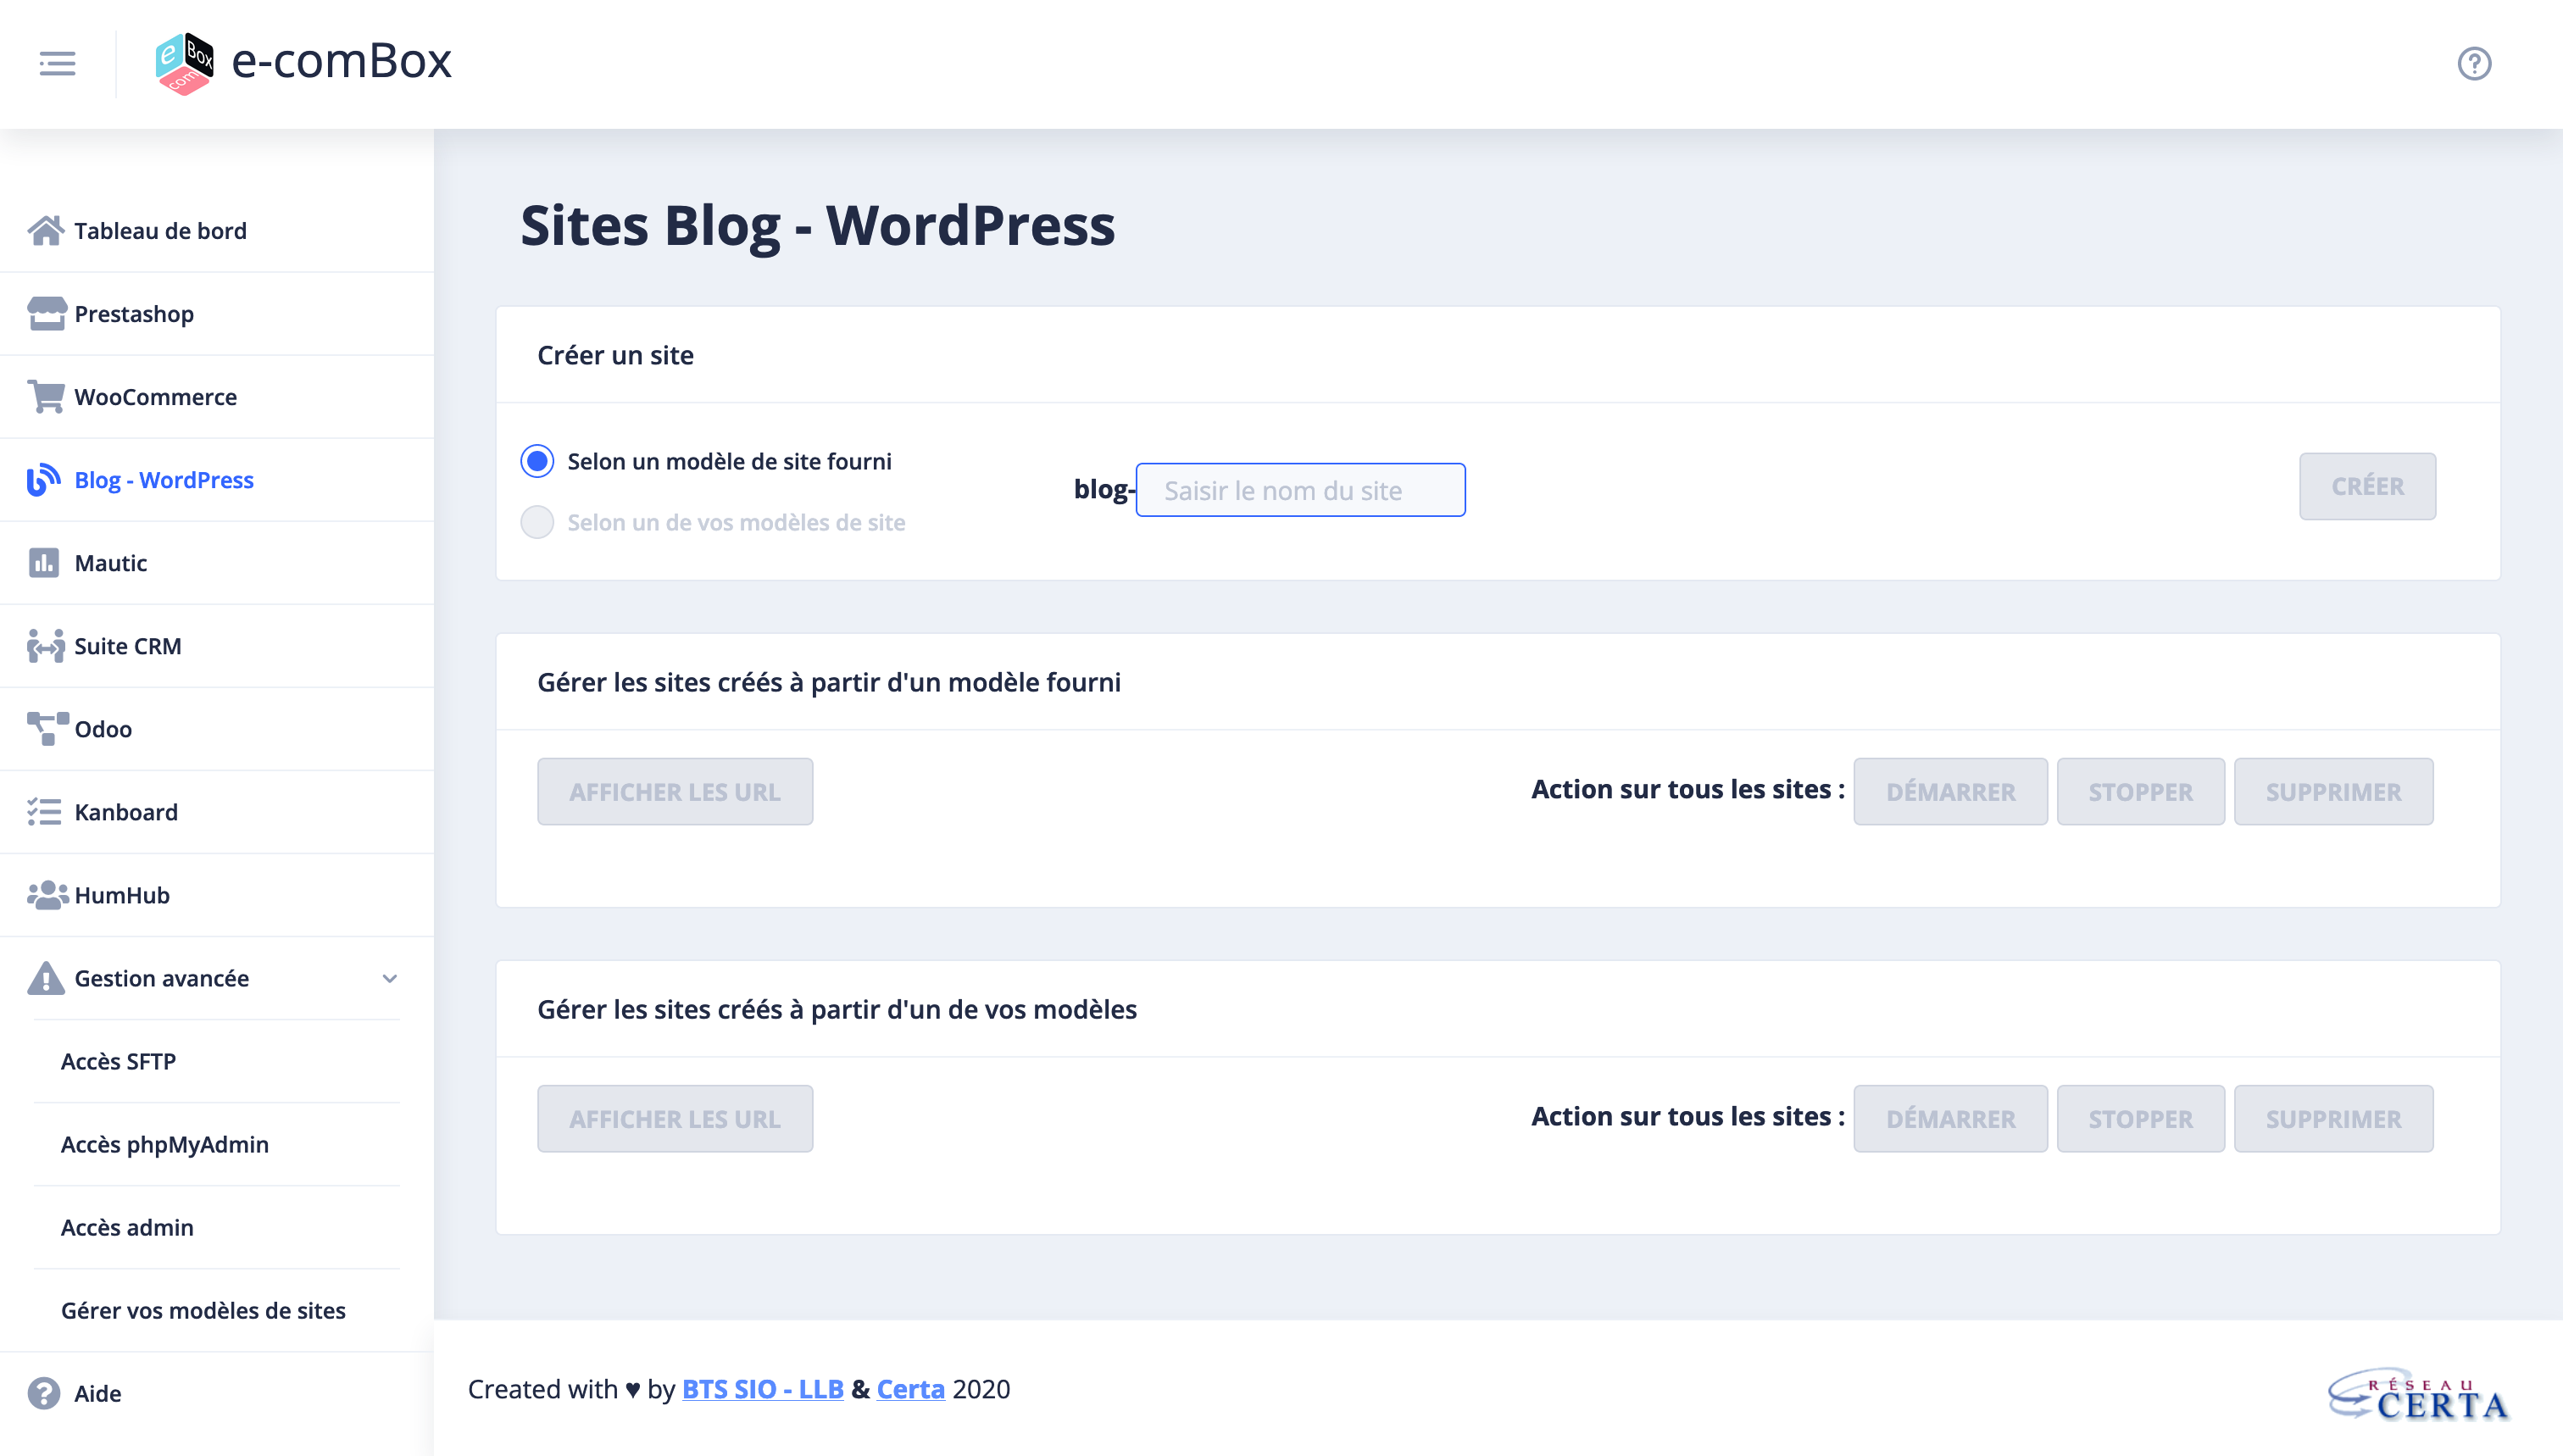
Task: Click the Suite CRM people icon
Action: [46, 646]
